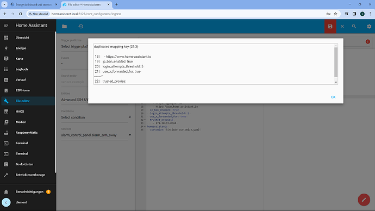Open the Advanced SSH entities dropdown
The width and height of the screenshot is (375, 211).
(74, 100)
